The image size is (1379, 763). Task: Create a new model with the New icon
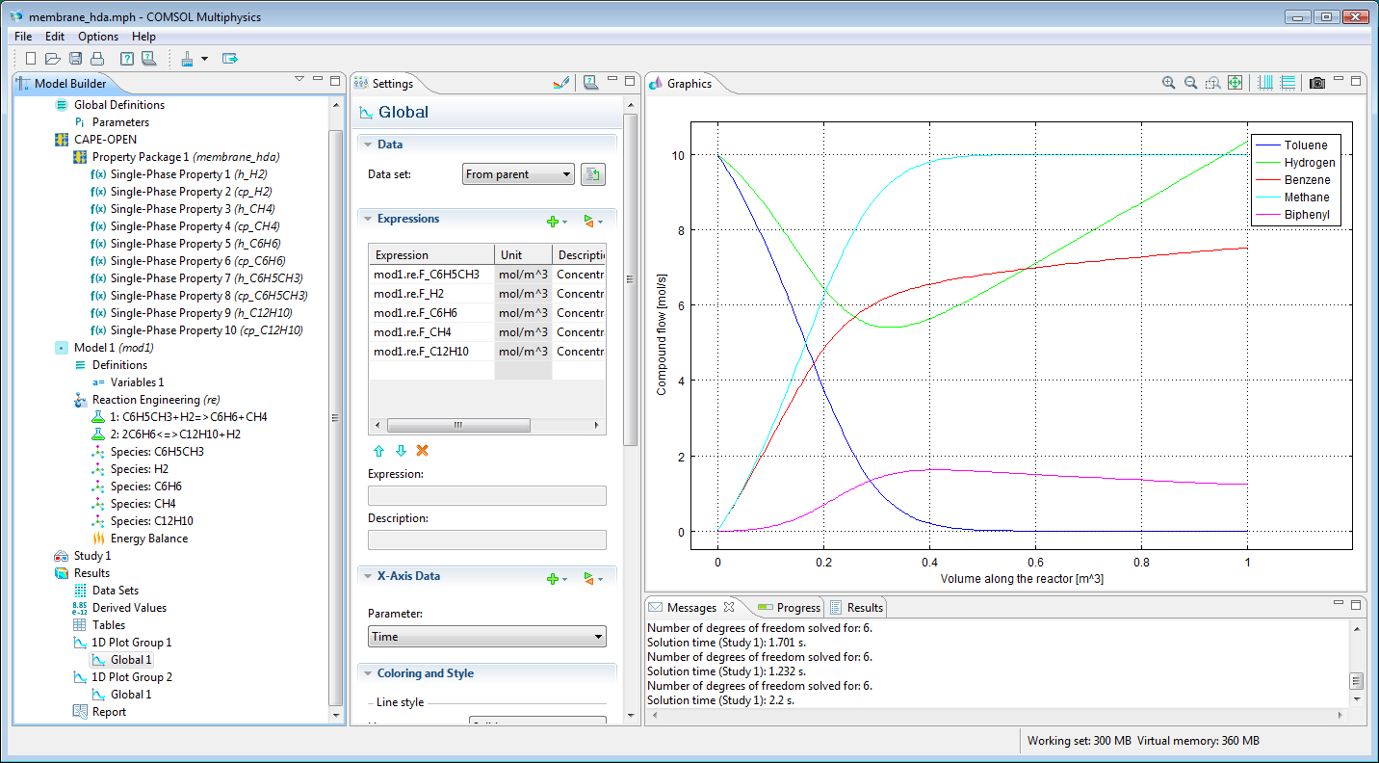click(30, 59)
